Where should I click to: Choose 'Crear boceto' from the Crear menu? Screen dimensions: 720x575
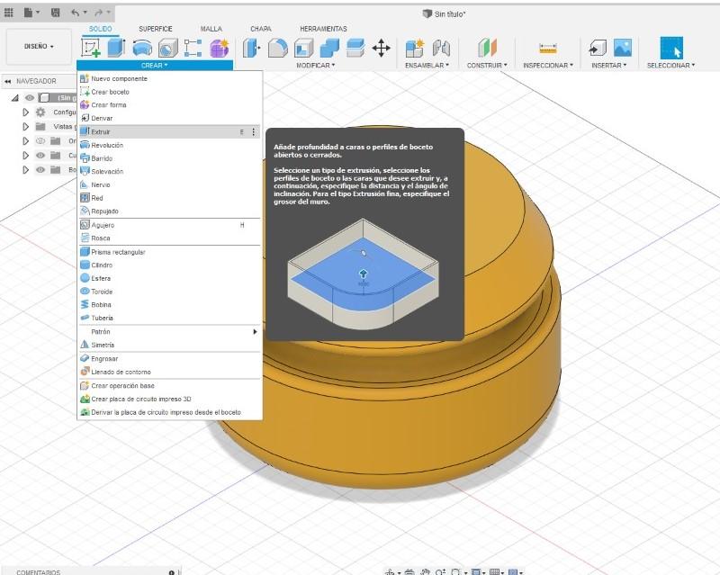(170, 92)
